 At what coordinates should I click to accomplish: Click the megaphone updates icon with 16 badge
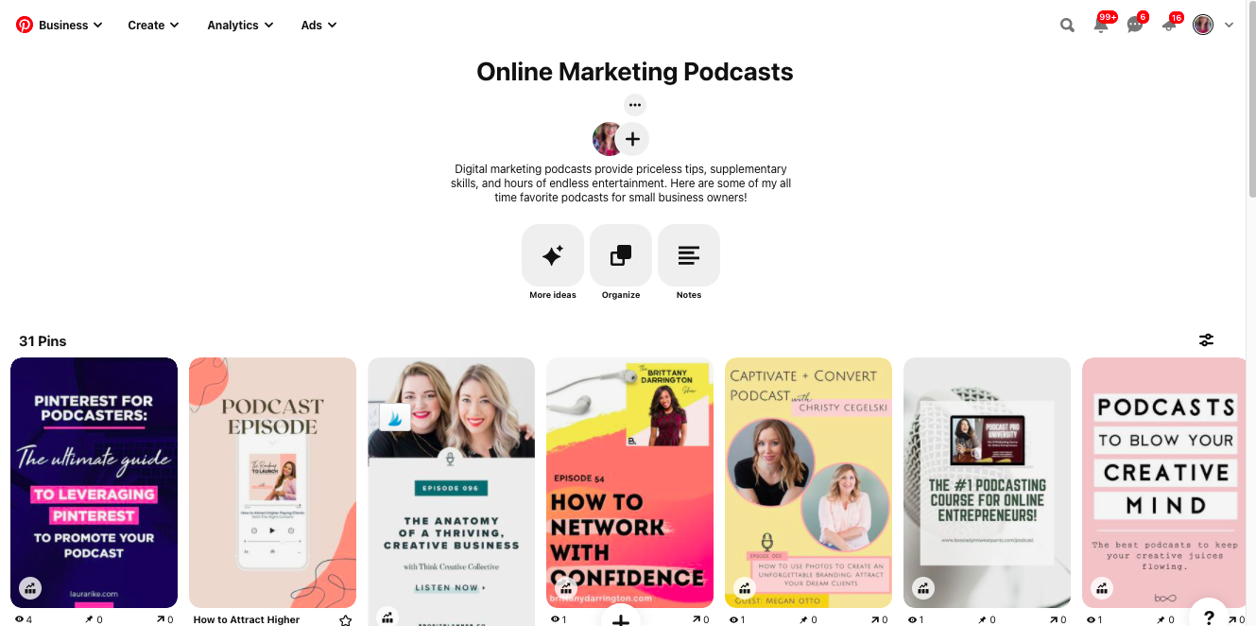click(x=1169, y=26)
